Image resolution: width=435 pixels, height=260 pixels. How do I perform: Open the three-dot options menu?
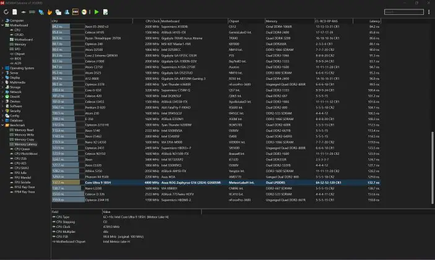429,12
